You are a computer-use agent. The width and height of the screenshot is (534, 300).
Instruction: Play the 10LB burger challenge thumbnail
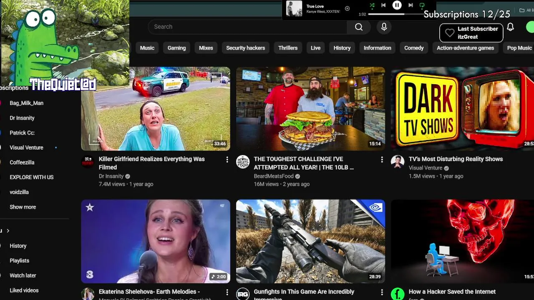pos(310,109)
